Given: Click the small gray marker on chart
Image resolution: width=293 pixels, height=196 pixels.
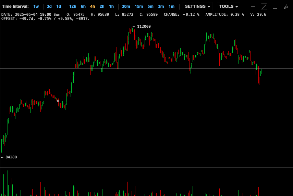Looking at the screenshot, I should [58, 101].
